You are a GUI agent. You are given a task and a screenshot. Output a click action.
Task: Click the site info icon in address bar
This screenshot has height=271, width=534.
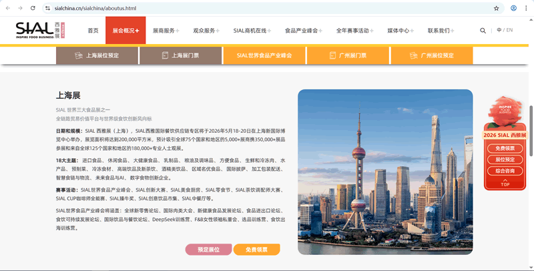[x=48, y=8]
